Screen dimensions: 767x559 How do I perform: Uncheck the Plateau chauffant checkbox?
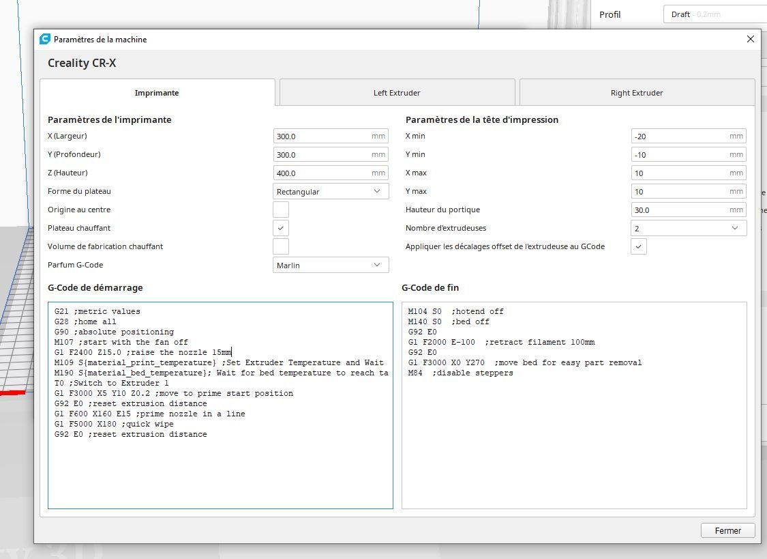pyautogui.click(x=281, y=228)
